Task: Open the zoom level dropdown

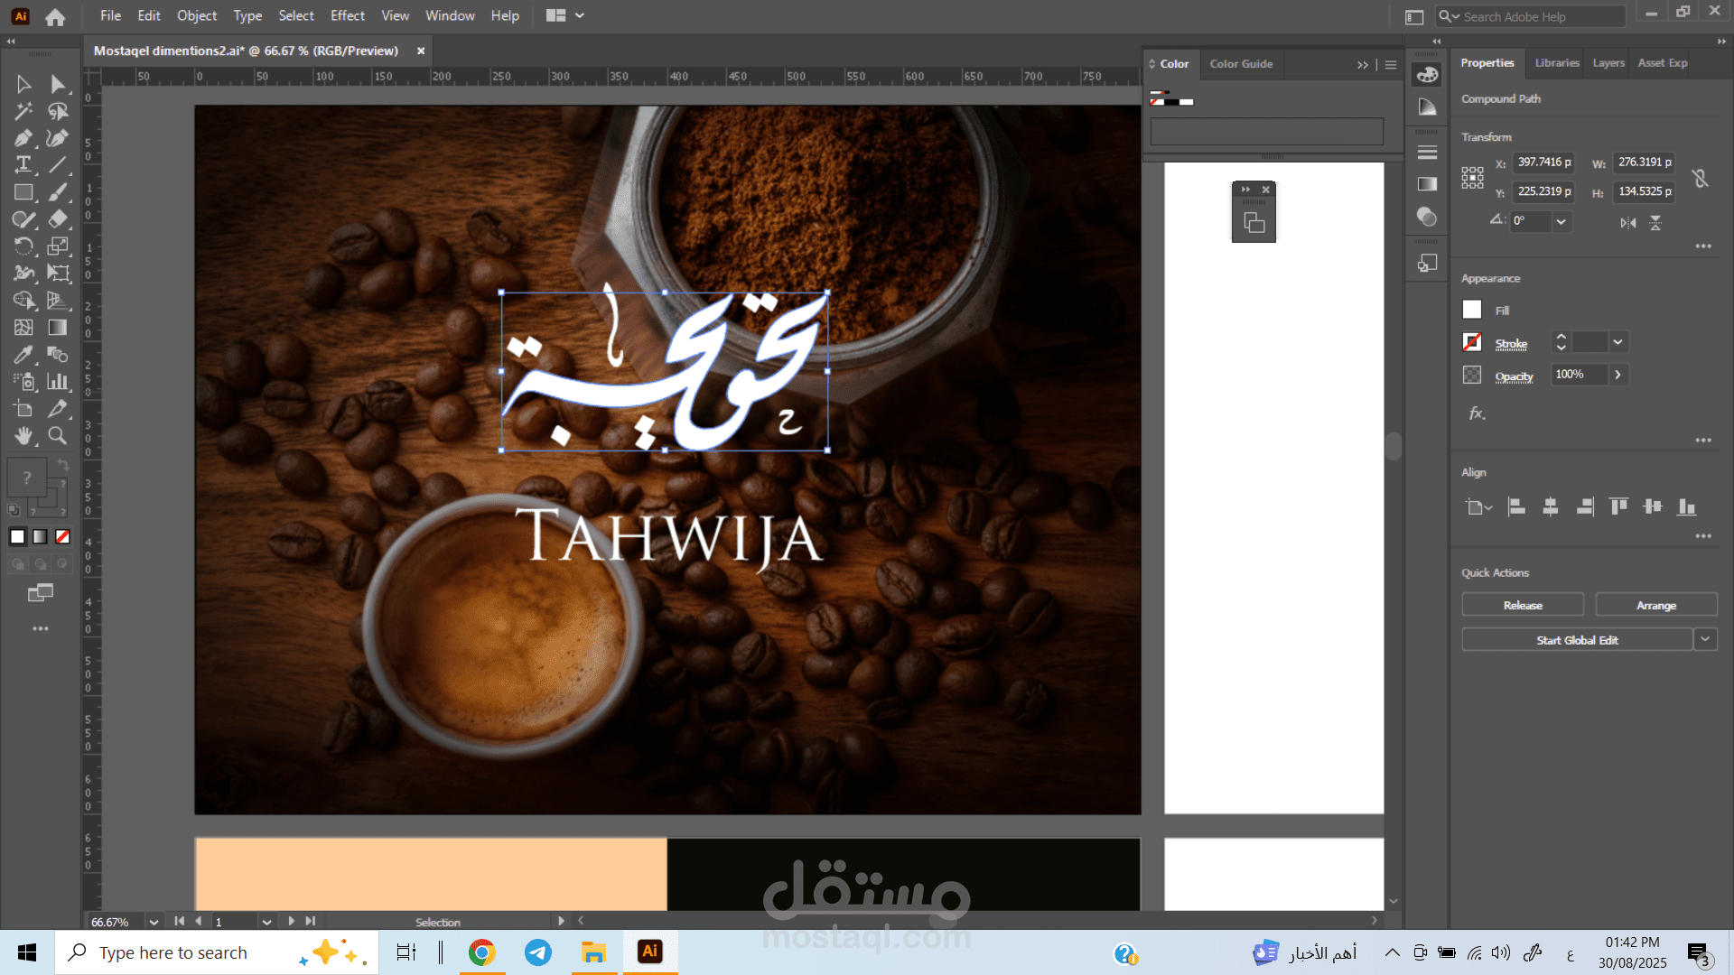Action: coord(154,922)
